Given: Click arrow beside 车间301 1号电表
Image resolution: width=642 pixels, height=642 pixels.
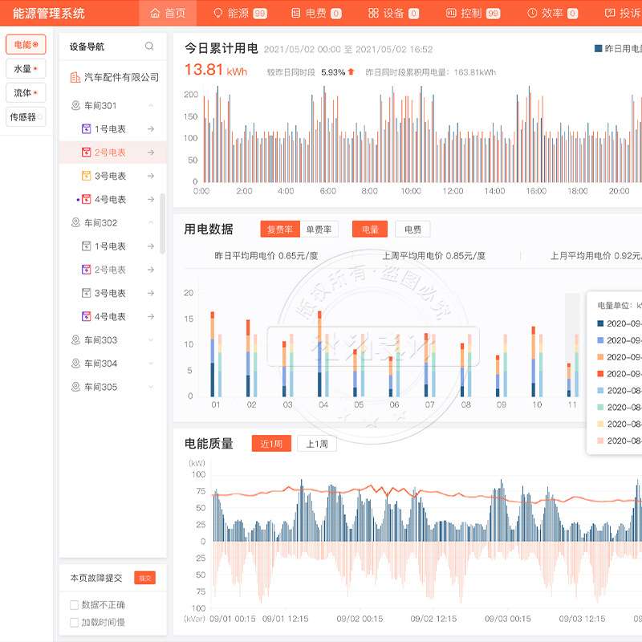Looking at the screenshot, I should pos(151,129).
